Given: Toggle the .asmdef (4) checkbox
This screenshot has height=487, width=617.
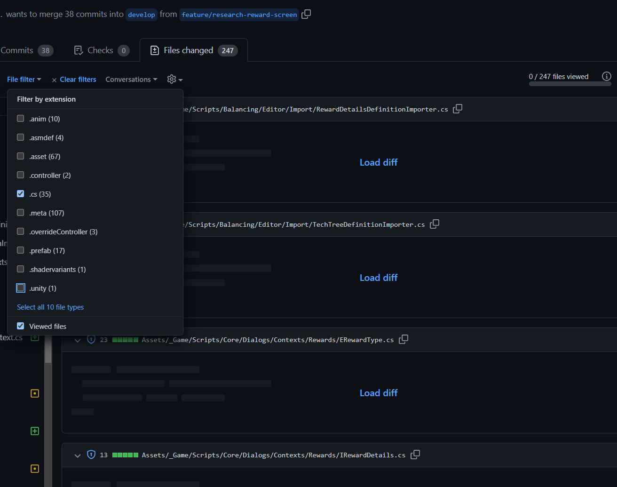Looking at the screenshot, I should click(x=20, y=137).
